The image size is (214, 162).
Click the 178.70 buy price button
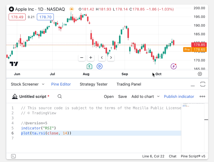[x=45, y=17]
